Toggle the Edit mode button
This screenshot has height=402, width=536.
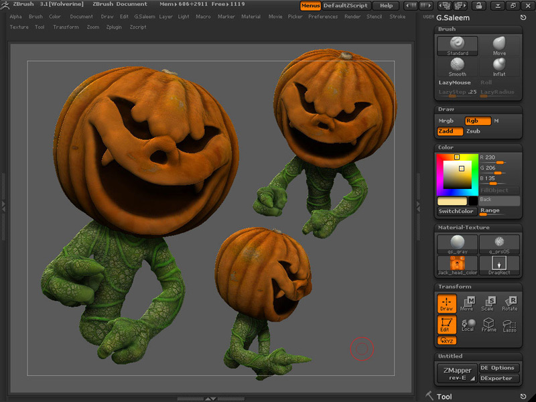point(446,324)
